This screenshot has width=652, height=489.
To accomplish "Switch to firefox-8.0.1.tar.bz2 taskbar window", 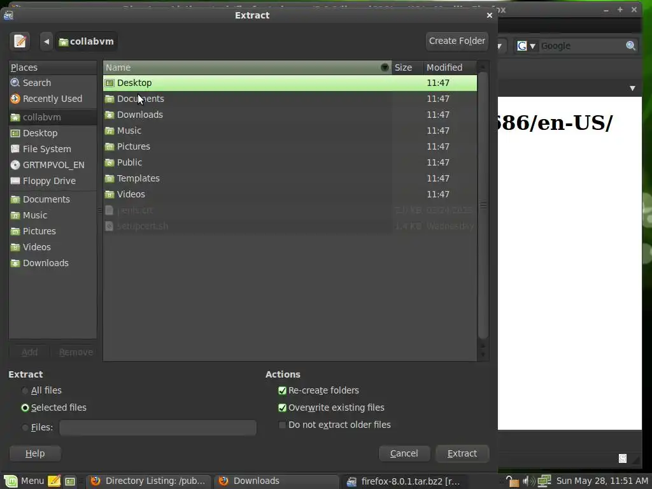I will tap(404, 481).
